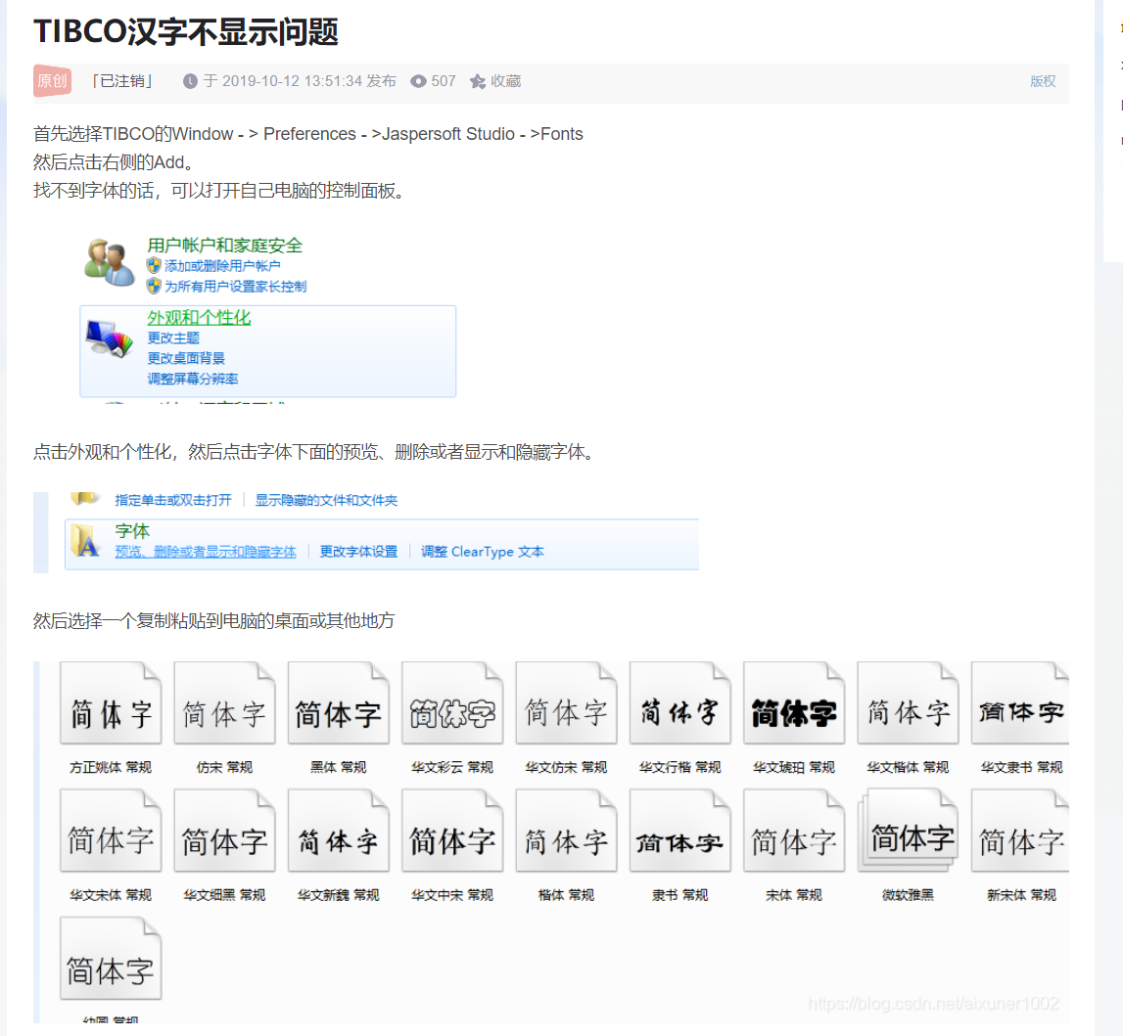
Task: Select the 微软雅黑 font family icon
Action: [x=909, y=831]
